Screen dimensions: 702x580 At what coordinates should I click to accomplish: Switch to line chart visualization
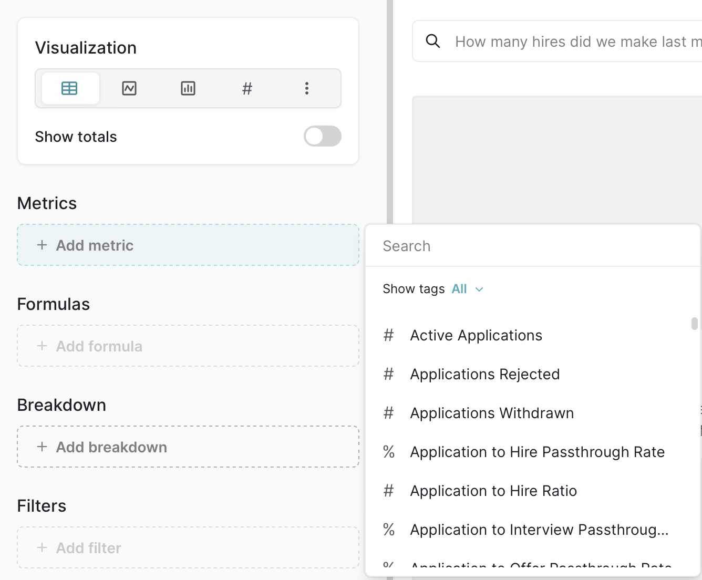(129, 88)
